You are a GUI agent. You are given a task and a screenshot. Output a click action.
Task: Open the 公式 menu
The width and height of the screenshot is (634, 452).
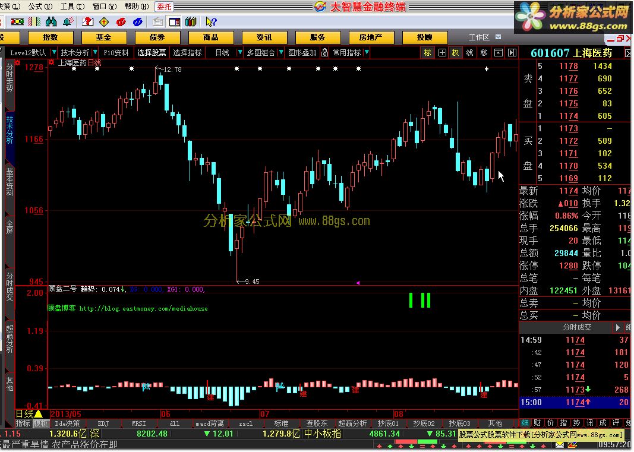(x=40, y=6)
